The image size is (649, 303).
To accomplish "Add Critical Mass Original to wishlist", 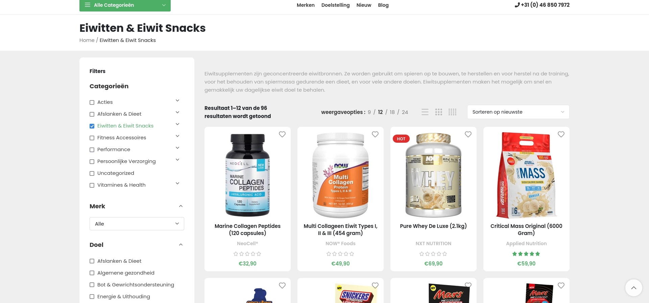I will point(561,134).
